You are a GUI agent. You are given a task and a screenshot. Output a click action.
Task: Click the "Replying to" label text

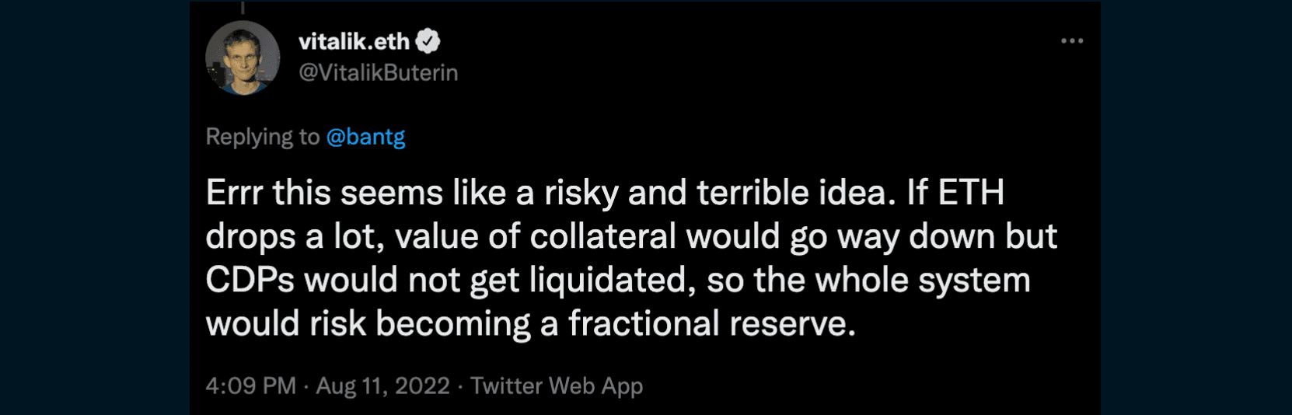pos(262,137)
